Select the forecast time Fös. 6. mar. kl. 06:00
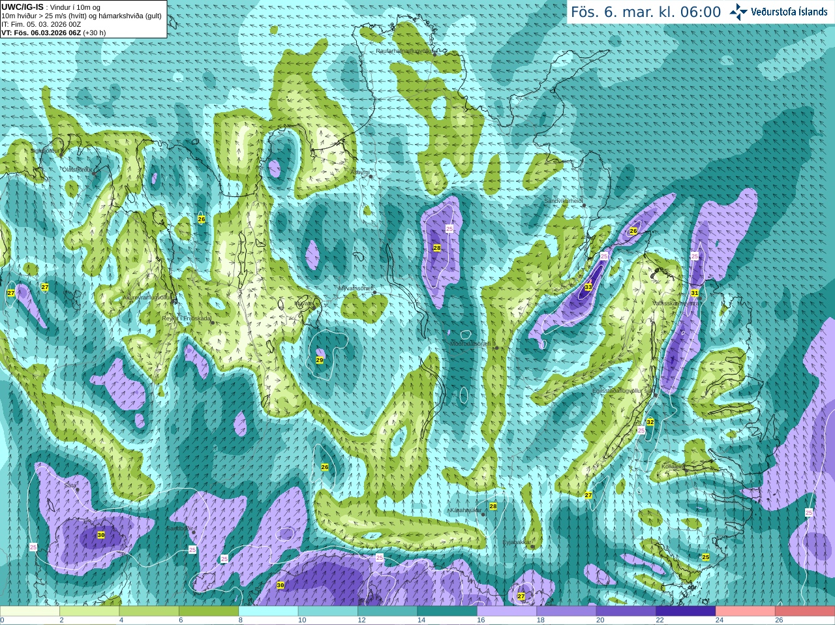This screenshot has width=835, height=625. [646, 12]
